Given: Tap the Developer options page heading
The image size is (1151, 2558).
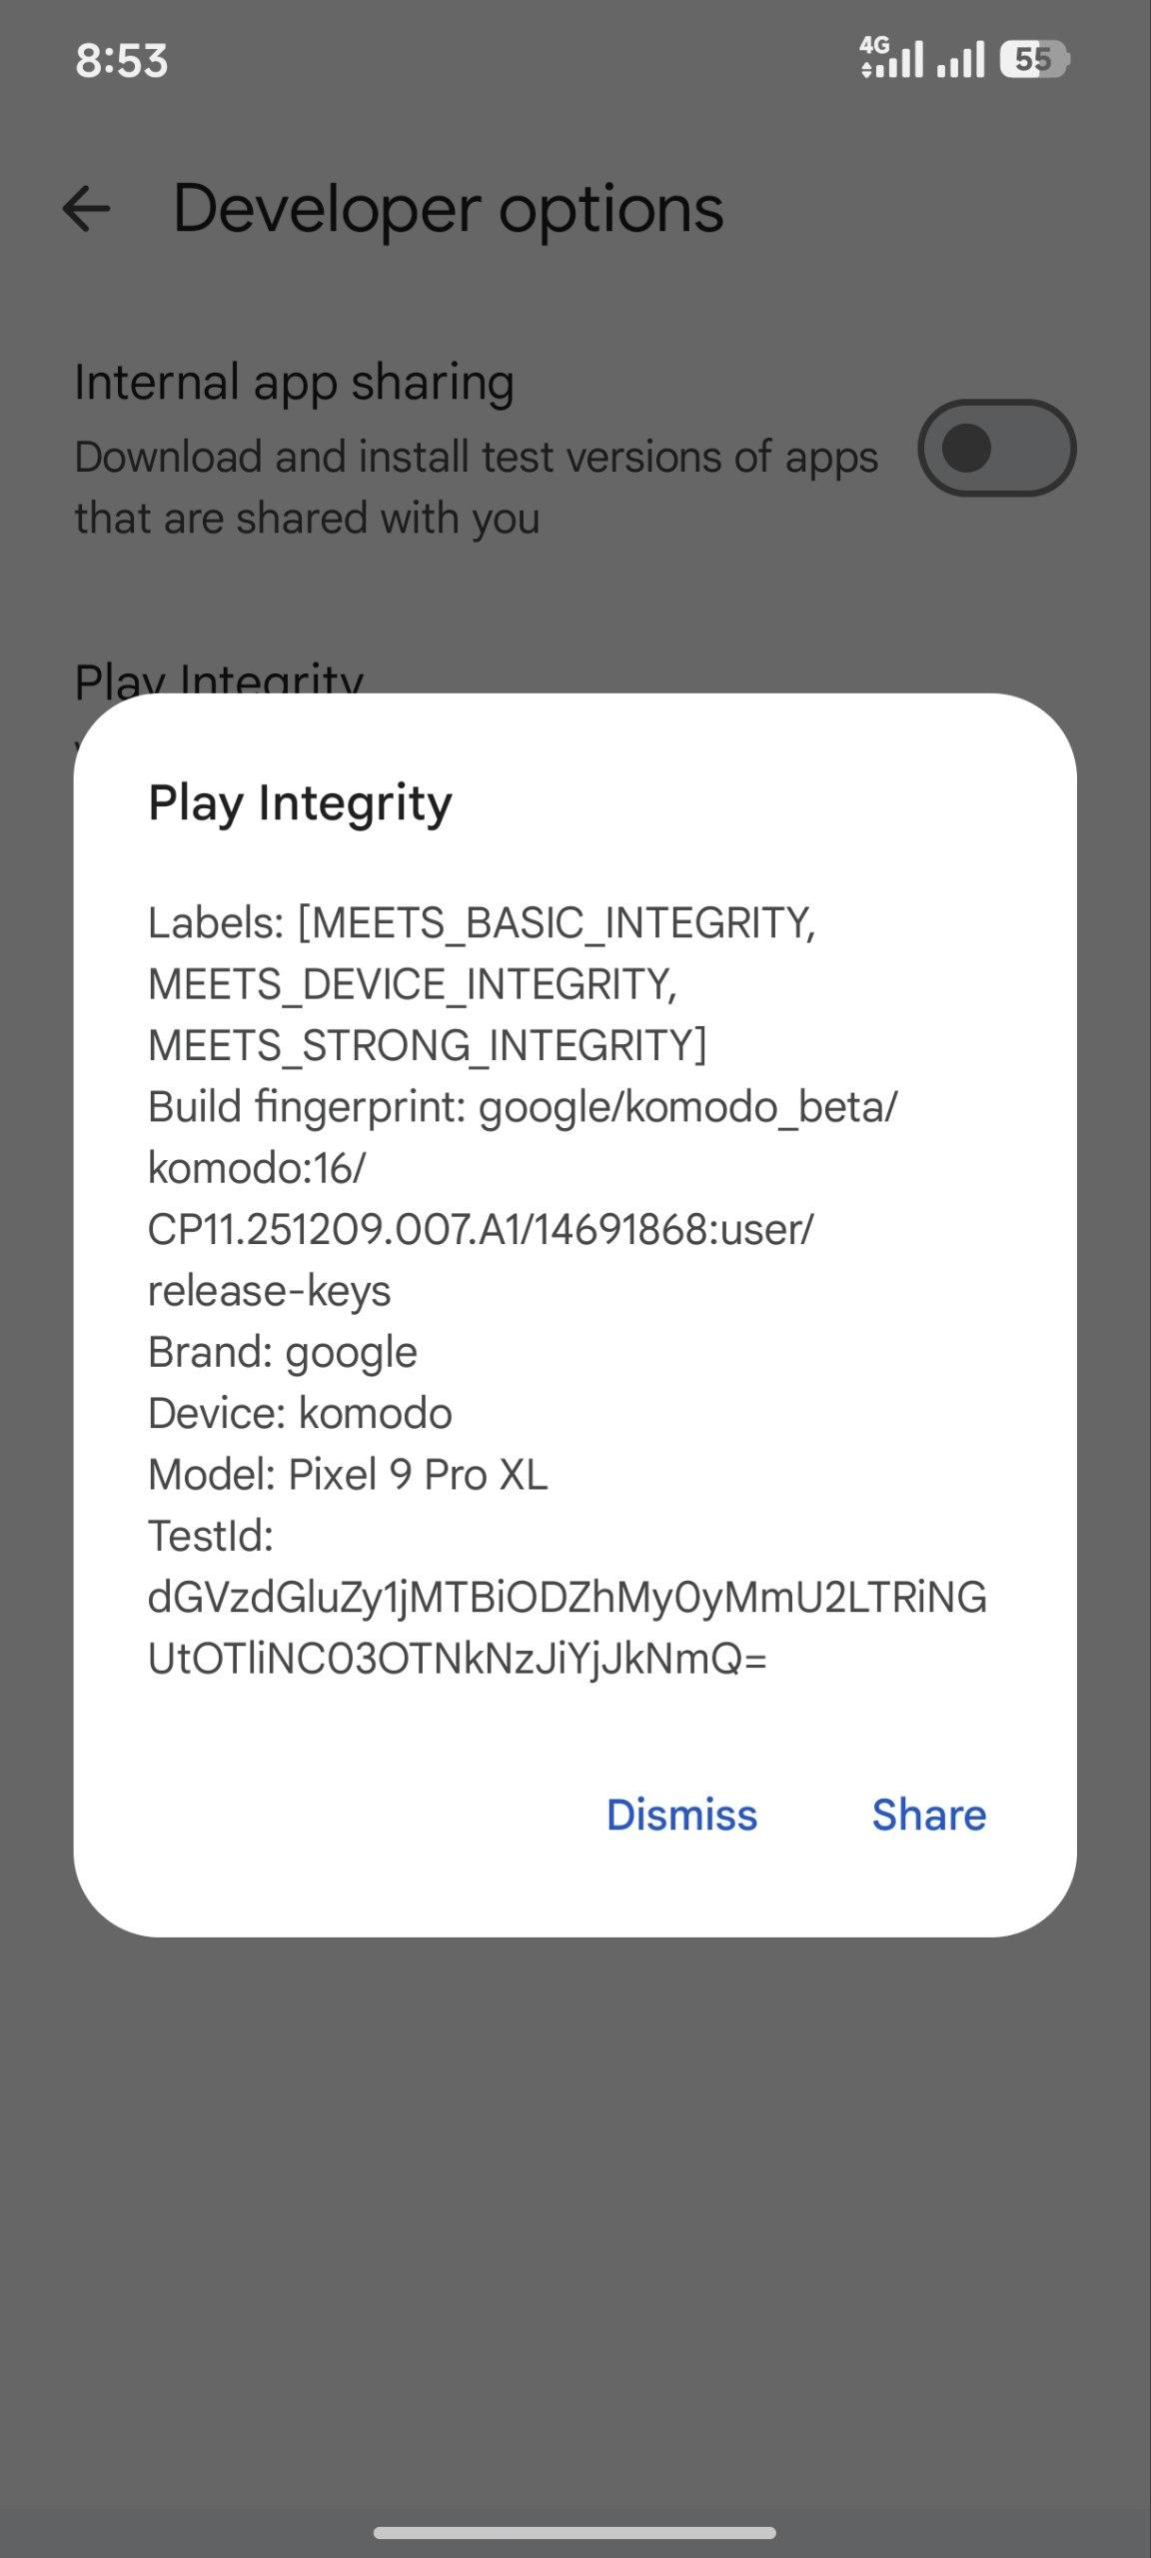Looking at the screenshot, I should (x=448, y=210).
